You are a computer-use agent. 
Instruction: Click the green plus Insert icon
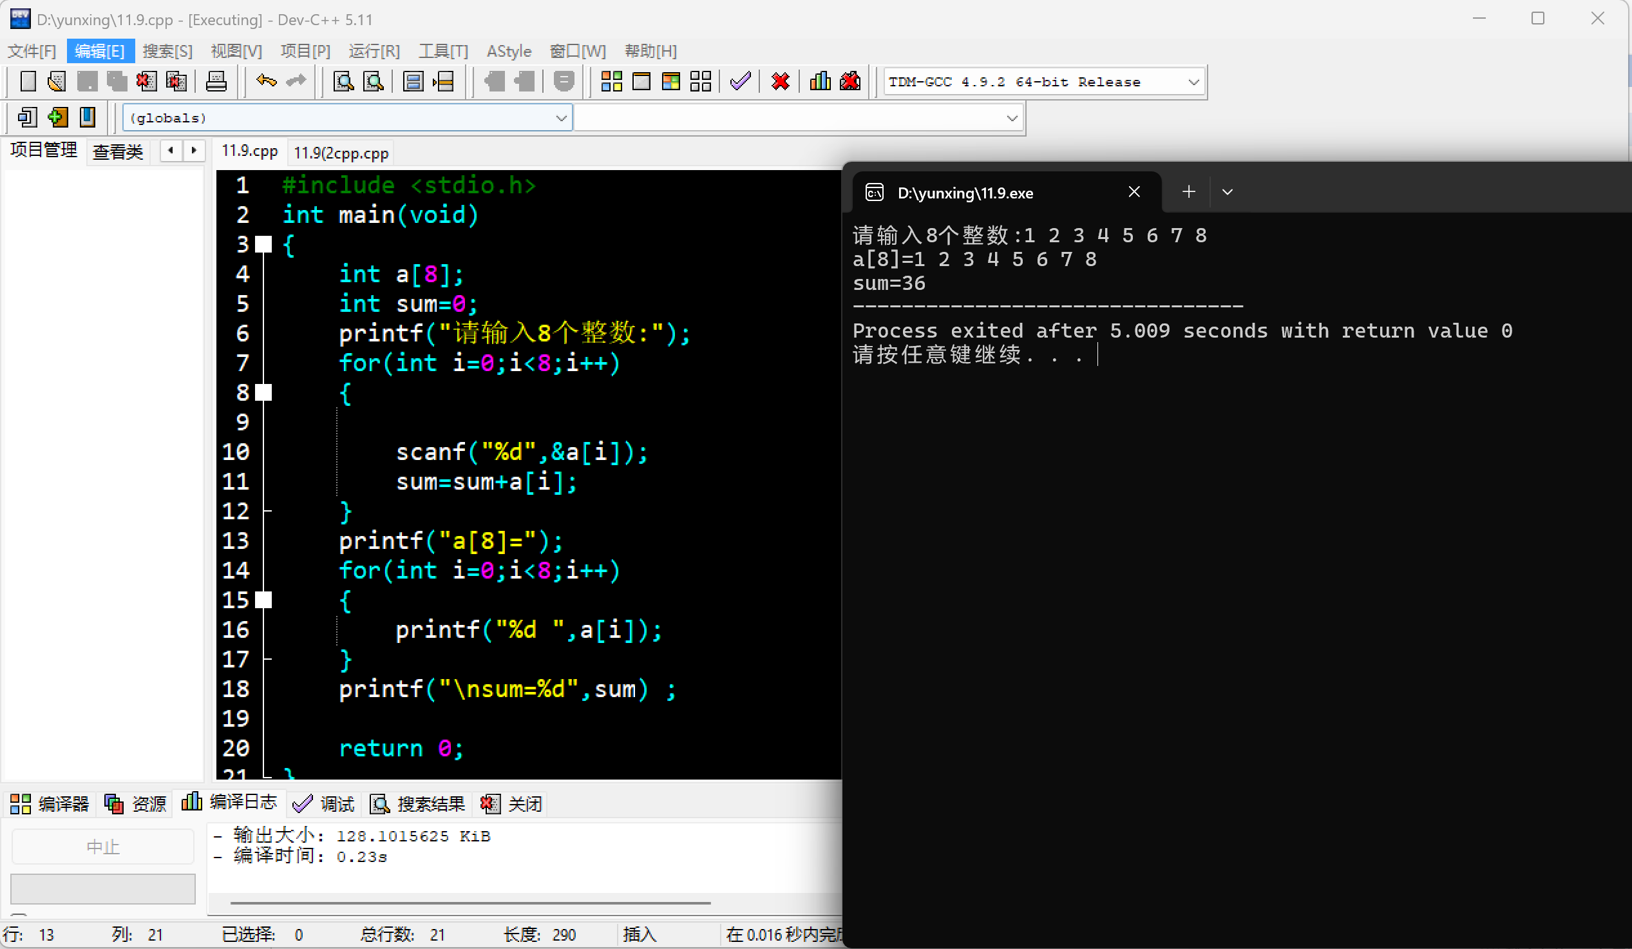click(57, 117)
